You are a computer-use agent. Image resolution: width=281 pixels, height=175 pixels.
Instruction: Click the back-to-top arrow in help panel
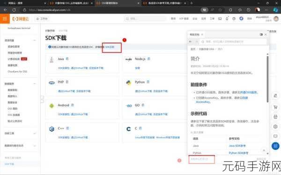coord(264,150)
